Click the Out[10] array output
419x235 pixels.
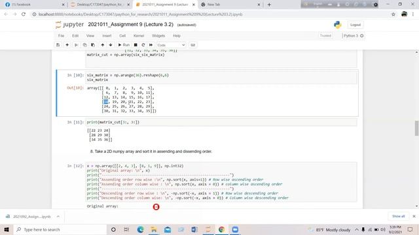pos(122,99)
